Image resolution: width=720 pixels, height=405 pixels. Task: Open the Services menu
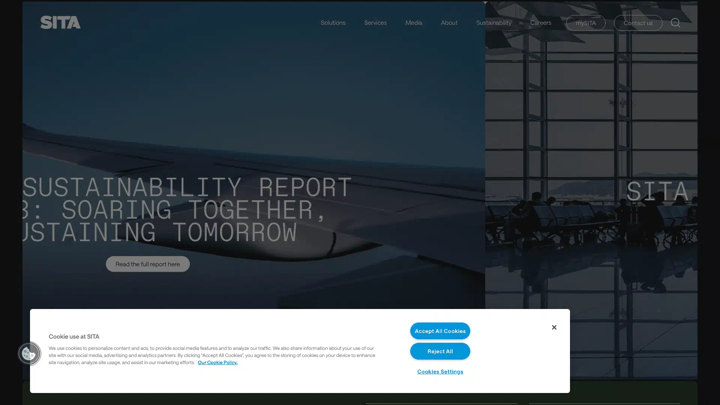375,22
